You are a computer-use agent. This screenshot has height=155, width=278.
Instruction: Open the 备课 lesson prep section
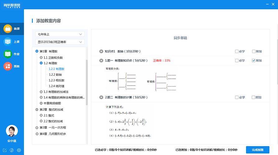(x=12, y=29)
